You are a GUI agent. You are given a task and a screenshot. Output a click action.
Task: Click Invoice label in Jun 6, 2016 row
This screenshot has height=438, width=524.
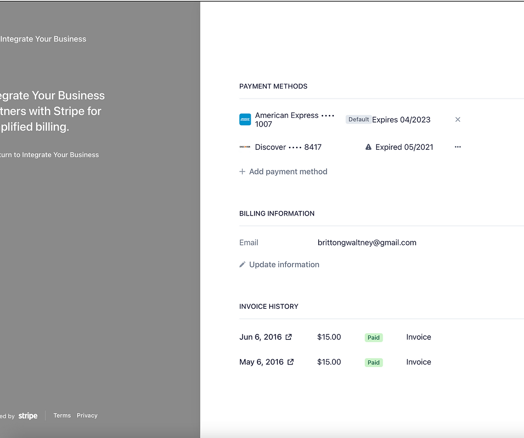[x=419, y=337]
